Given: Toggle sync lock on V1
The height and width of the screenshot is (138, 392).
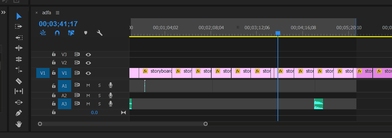Looking at the screenshot, I should (x=77, y=73).
